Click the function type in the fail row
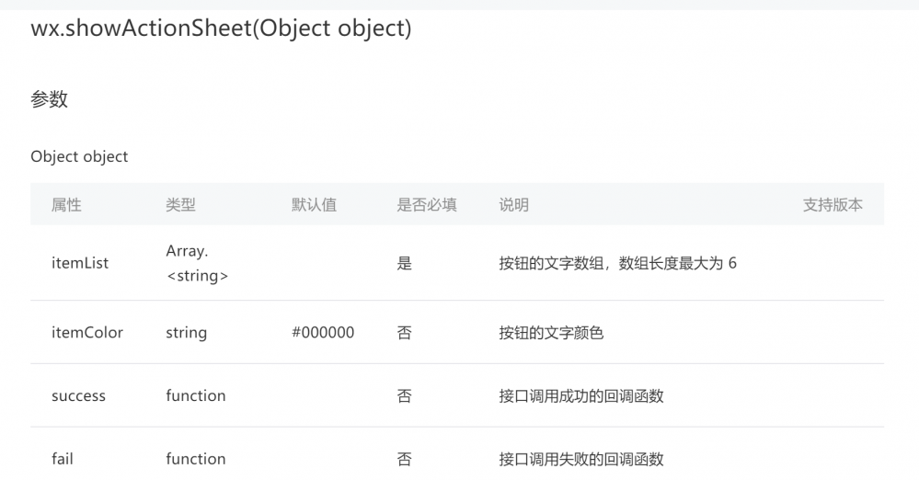919x480 pixels. click(196, 459)
